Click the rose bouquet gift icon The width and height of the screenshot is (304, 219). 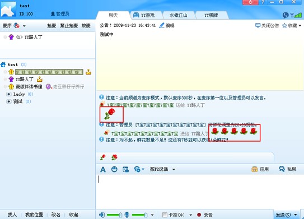point(114,157)
